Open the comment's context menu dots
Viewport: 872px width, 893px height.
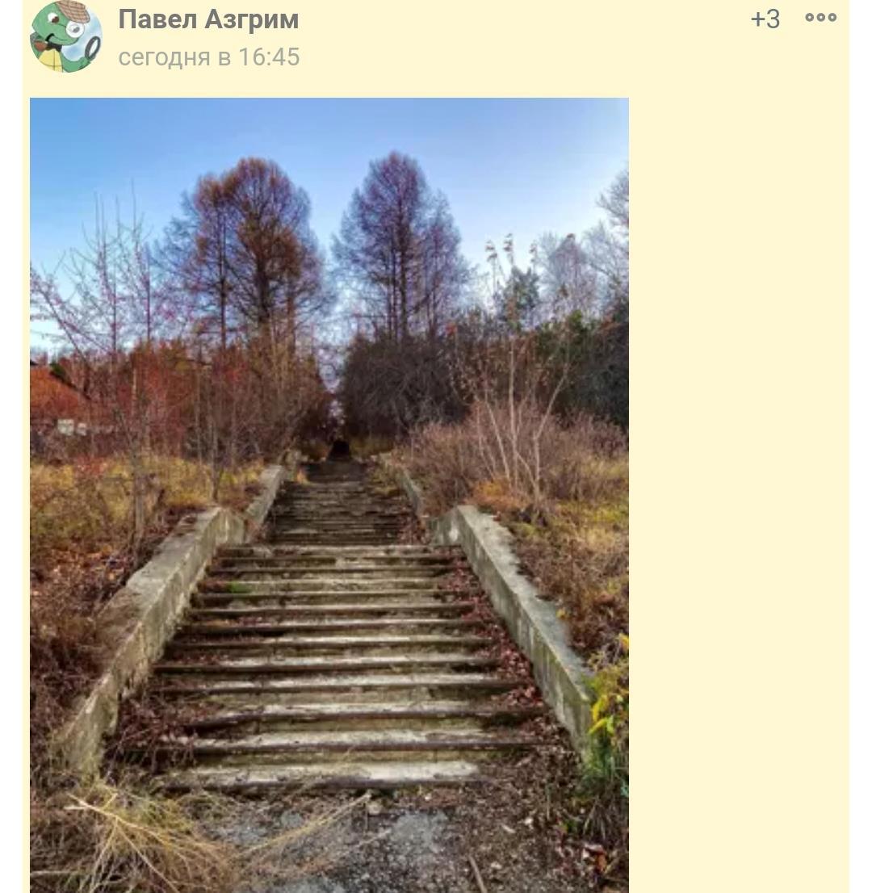coord(820,18)
